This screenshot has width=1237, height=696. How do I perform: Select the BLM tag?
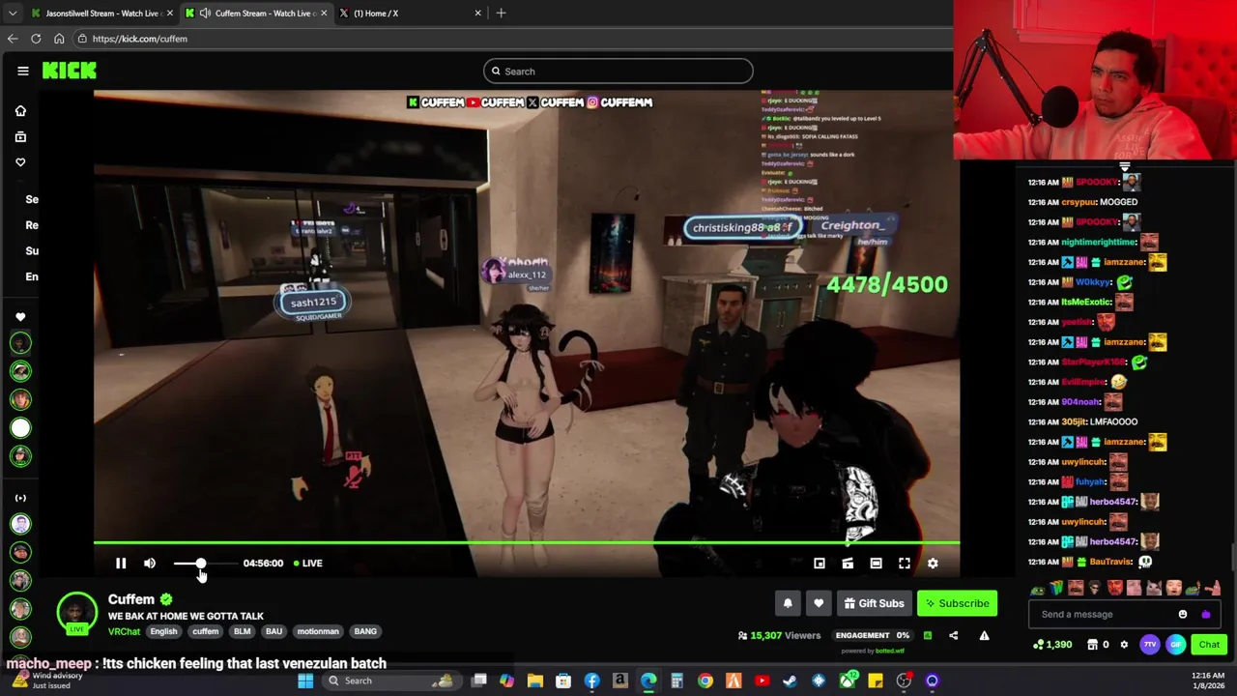pos(243,631)
